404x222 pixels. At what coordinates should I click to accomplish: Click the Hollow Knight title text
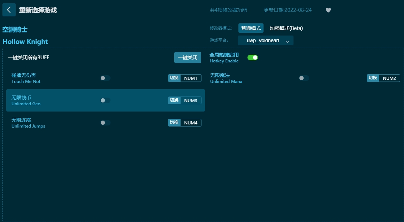pyautogui.click(x=25, y=42)
